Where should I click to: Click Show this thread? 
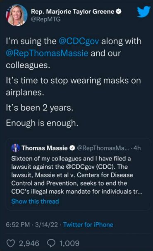(x=35, y=202)
